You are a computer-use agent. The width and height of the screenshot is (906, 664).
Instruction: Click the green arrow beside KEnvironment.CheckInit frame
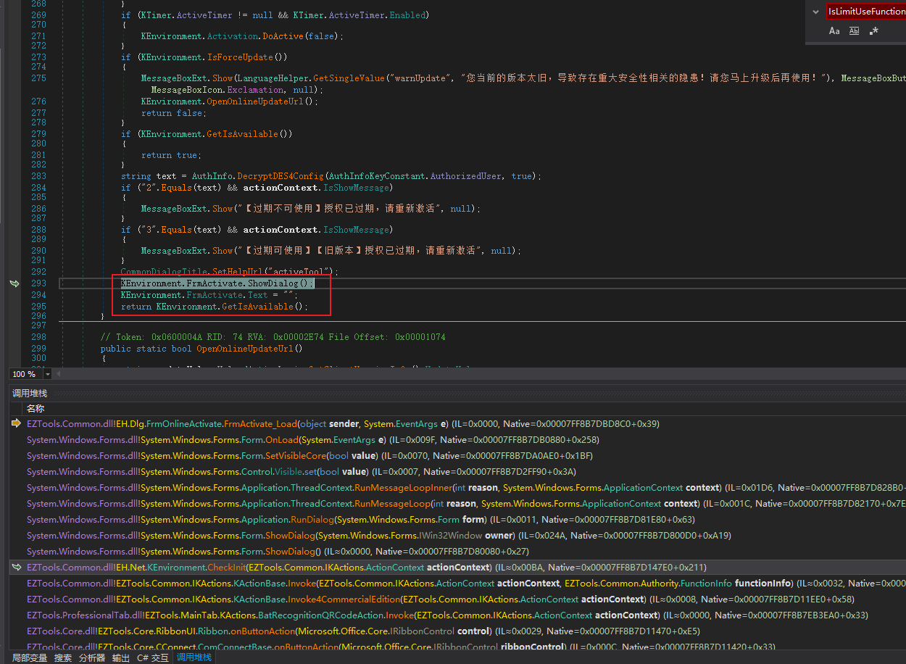click(16, 567)
